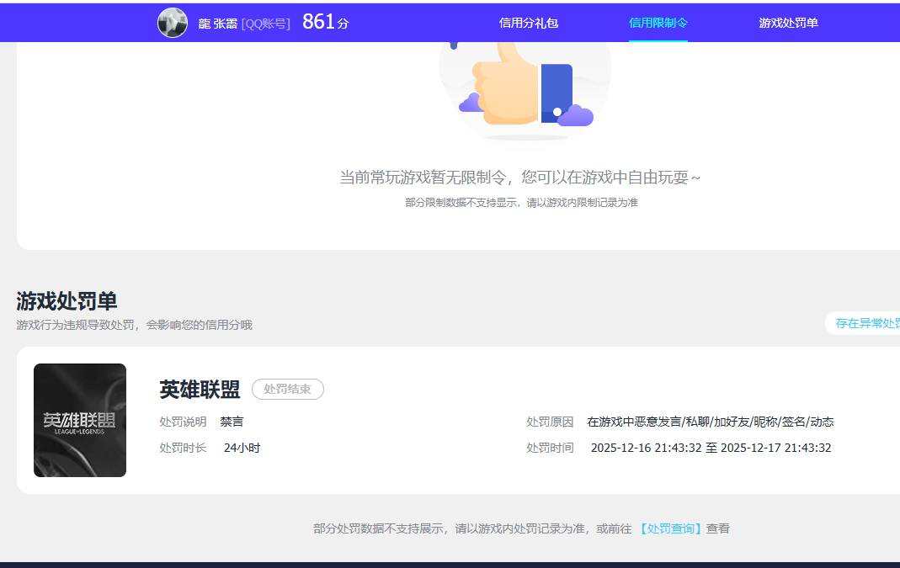Click the 游戏处罚单 section heading
The image size is (900, 568).
[67, 301]
